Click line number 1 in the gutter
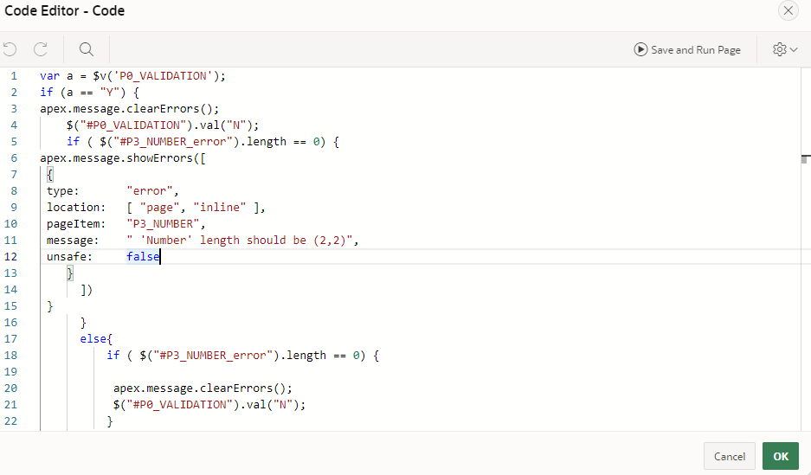 tap(14, 76)
